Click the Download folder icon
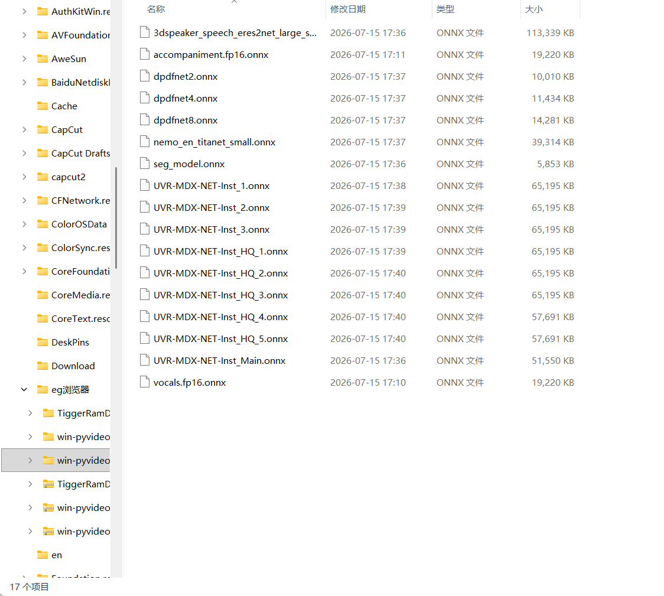Viewport: 664px width, 596px height. pyautogui.click(x=43, y=366)
